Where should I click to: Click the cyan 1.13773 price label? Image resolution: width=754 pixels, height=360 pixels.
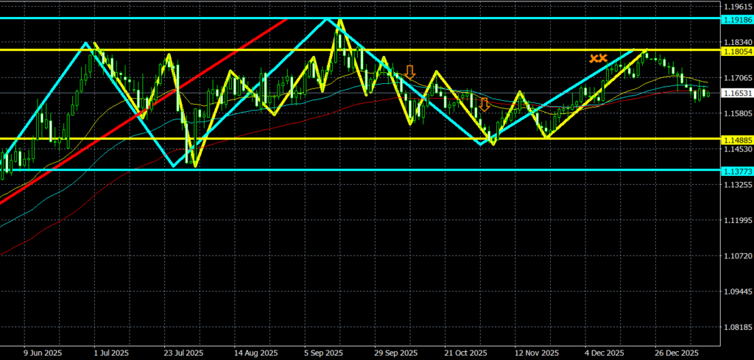point(737,170)
